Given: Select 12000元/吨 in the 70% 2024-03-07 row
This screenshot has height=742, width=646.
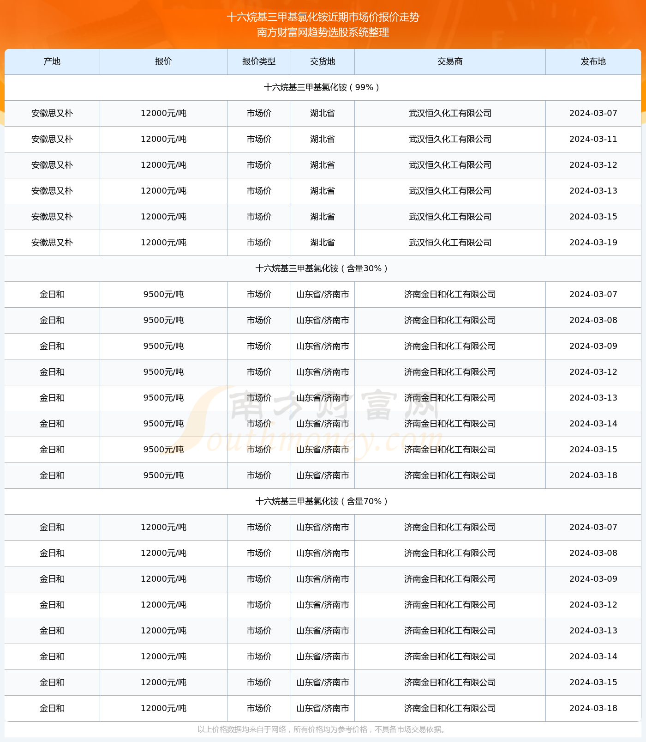Looking at the screenshot, I should coord(163,527).
